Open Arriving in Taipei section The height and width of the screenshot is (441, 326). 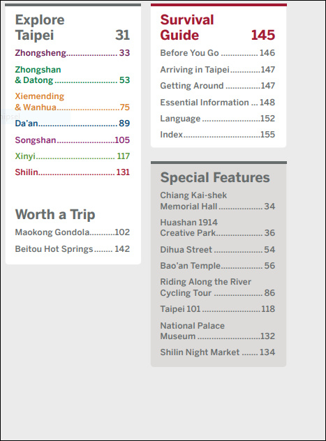217,70
